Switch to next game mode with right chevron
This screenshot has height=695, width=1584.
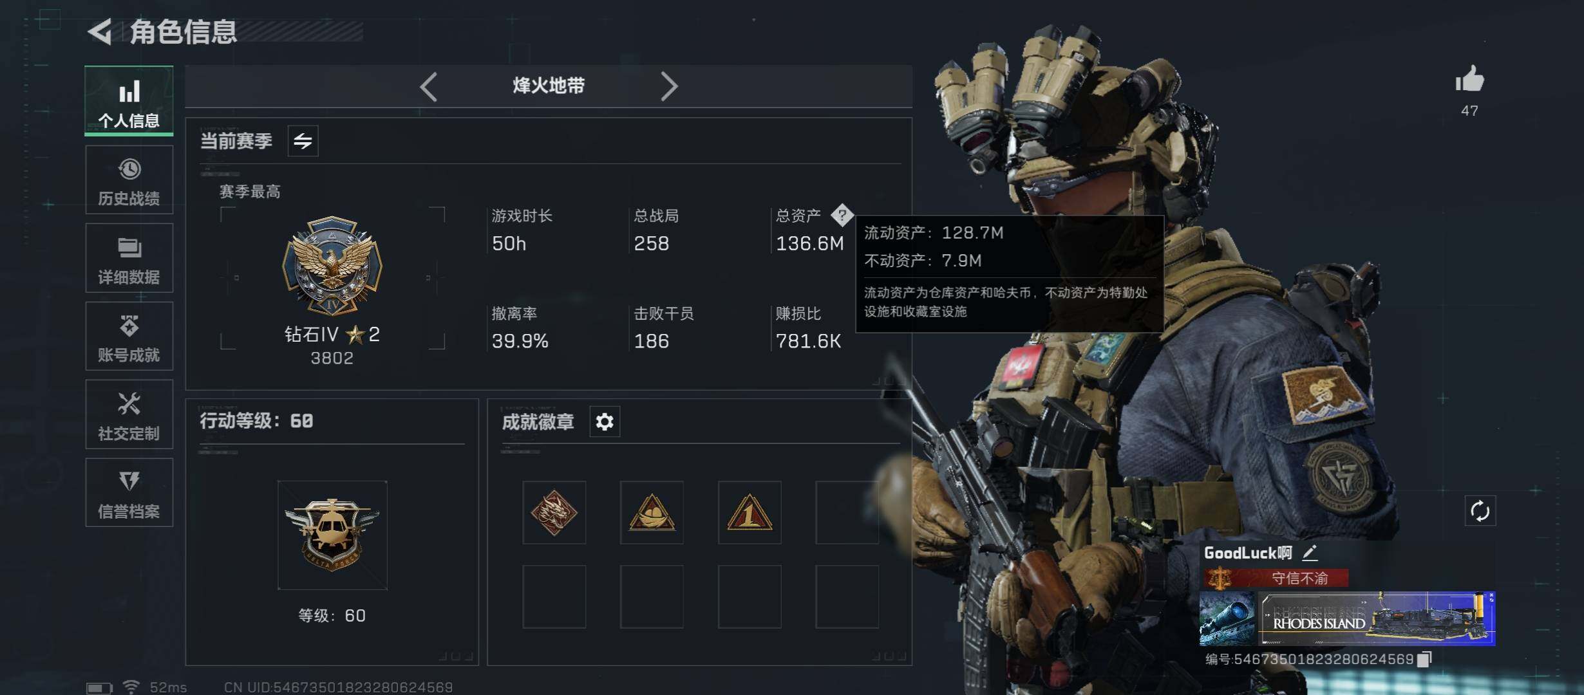coord(669,86)
